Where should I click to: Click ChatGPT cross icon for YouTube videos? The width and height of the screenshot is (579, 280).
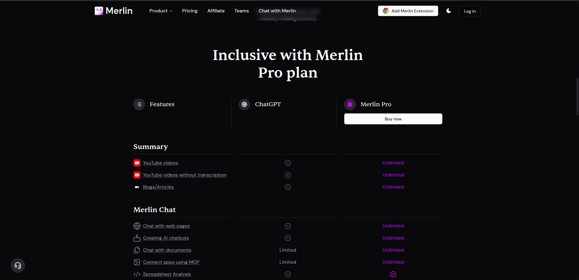288,163
